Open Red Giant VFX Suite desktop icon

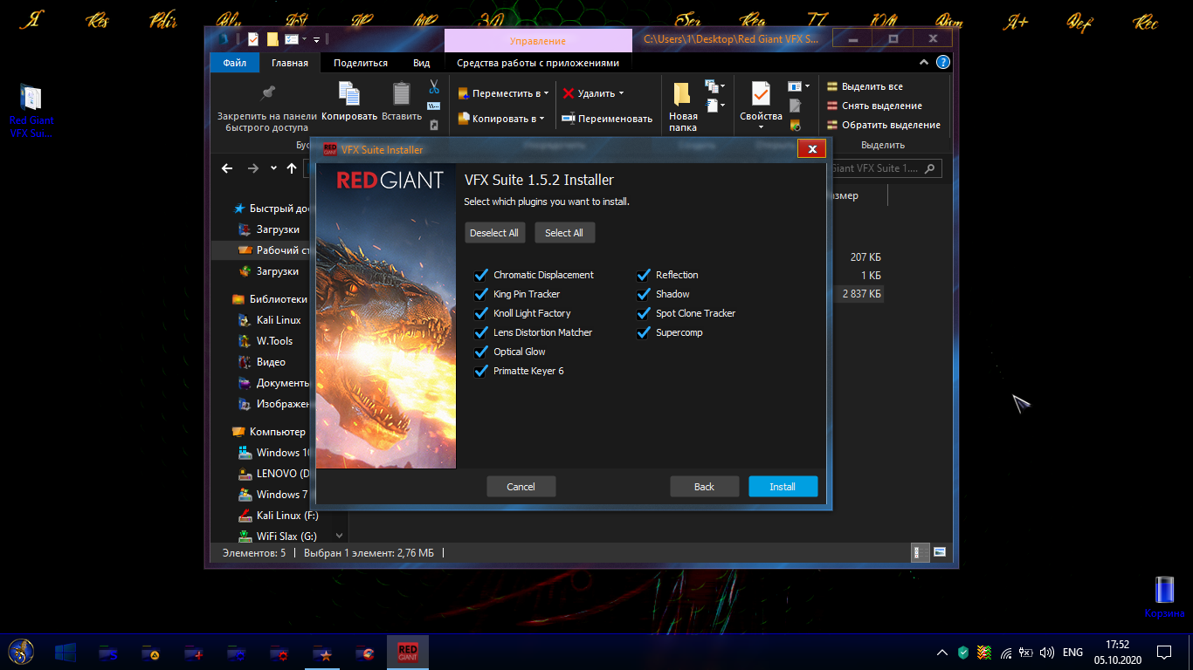pos(31,112)
